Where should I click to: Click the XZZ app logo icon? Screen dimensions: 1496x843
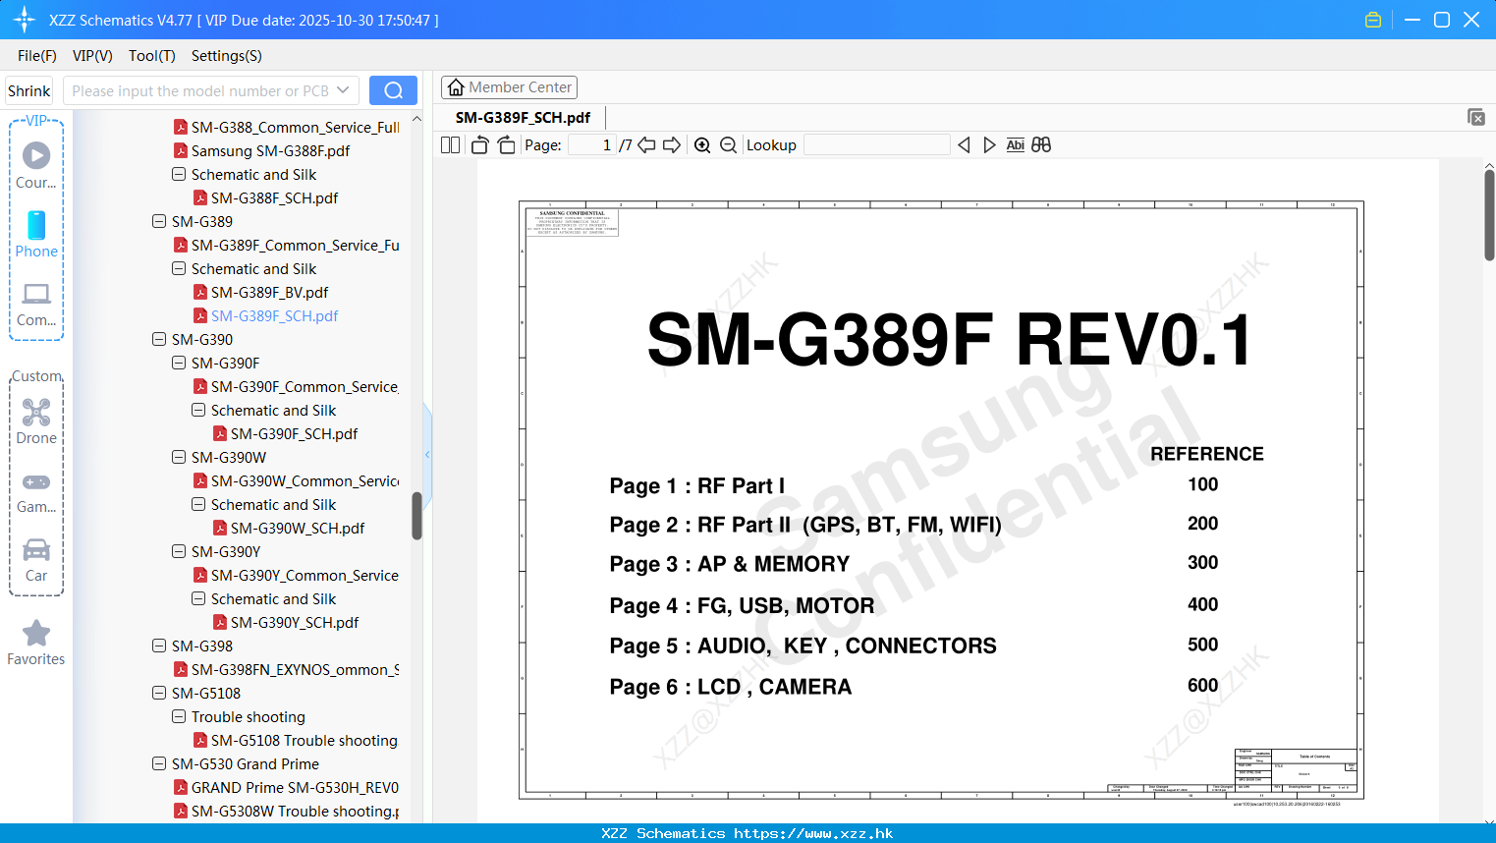point(25,20)
